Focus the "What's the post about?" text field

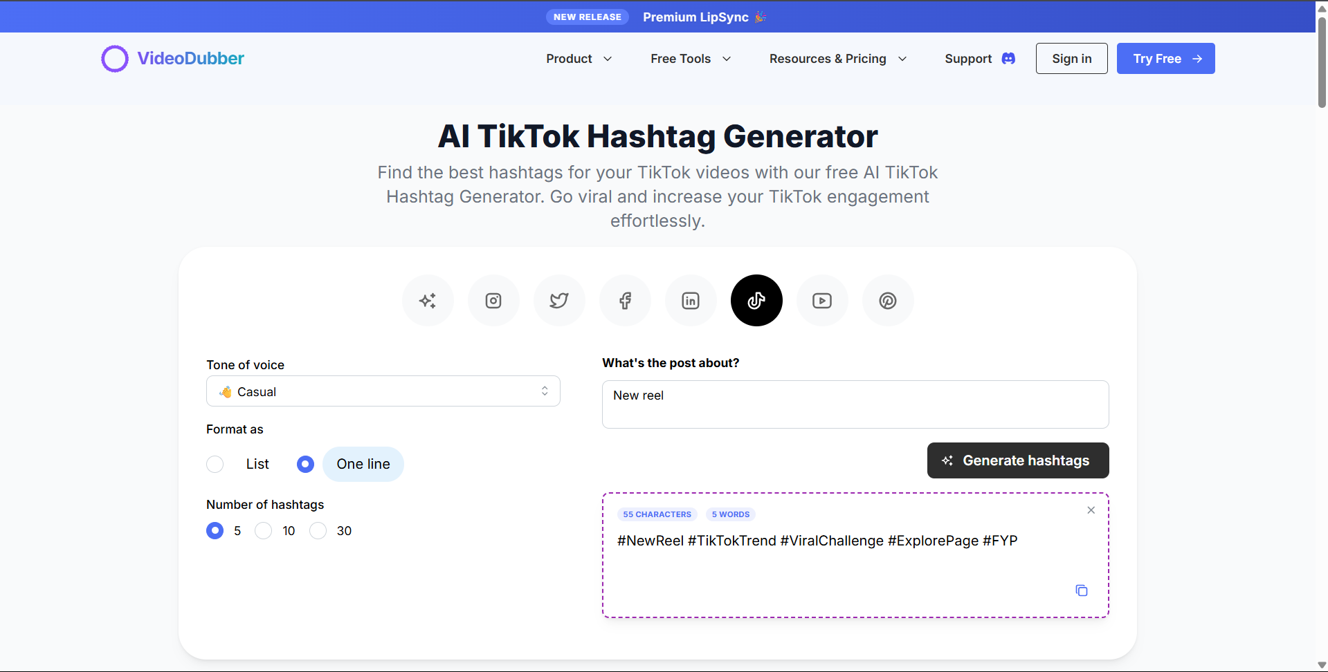(x=855, y=404)
